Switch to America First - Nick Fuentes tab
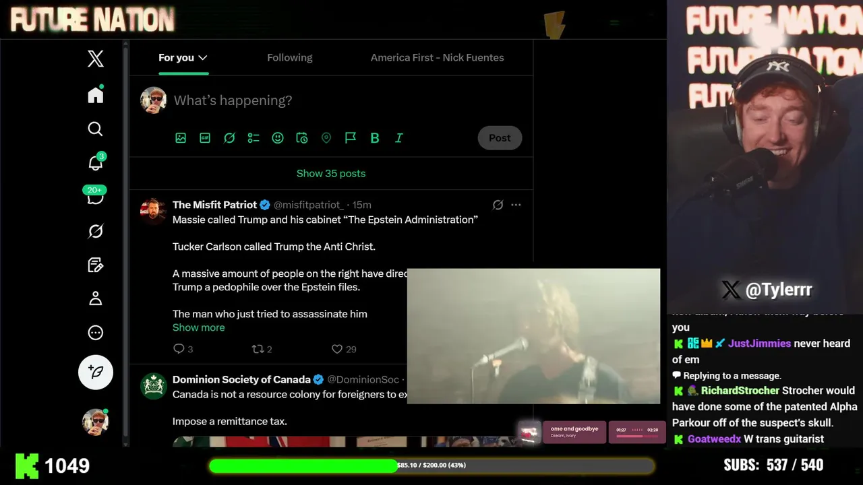 [x=438, y=58]
